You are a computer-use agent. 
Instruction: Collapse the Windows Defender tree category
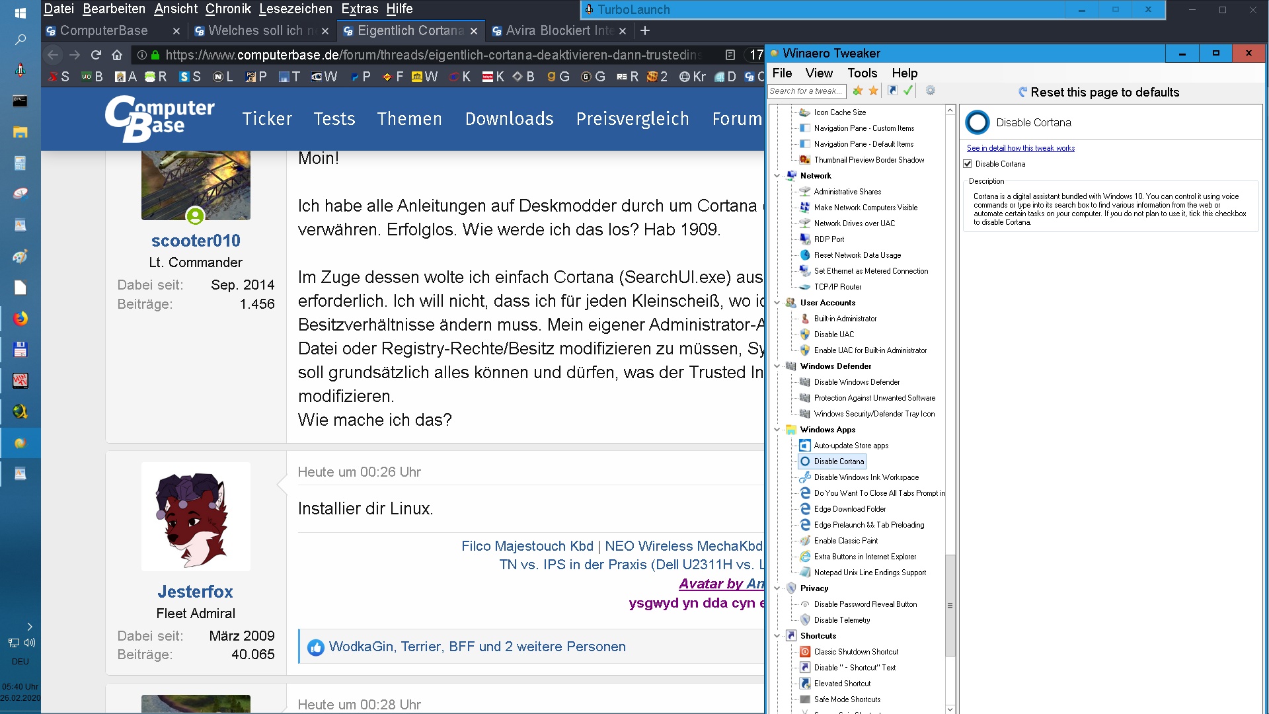(777, 366)
